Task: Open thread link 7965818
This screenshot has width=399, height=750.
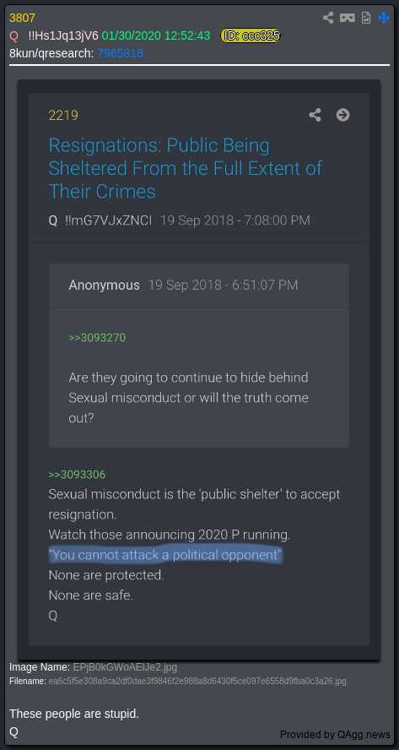Action: point(121,53)
